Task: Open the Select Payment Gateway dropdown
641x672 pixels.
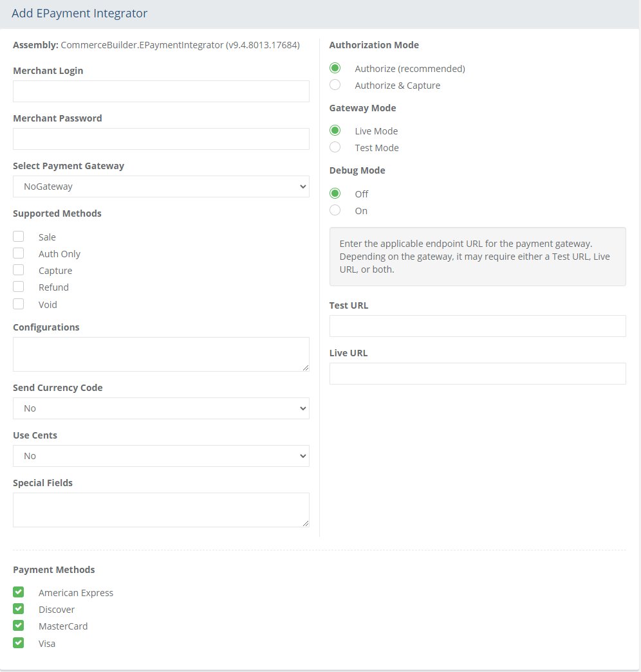Action: 161,186
